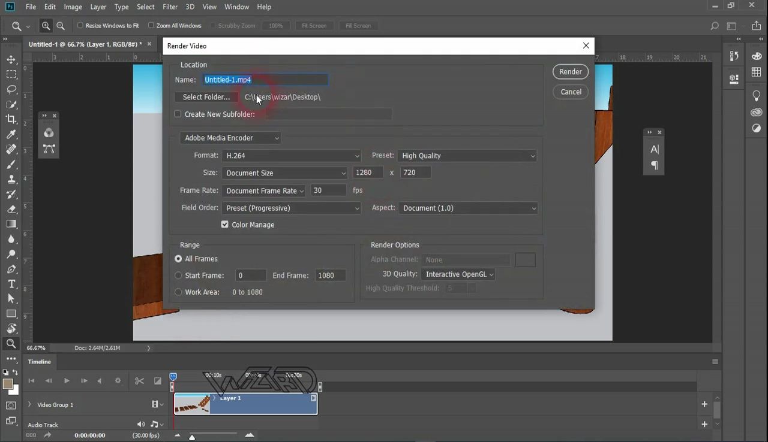Check Resize Windows to Fit

coord(80,26)
